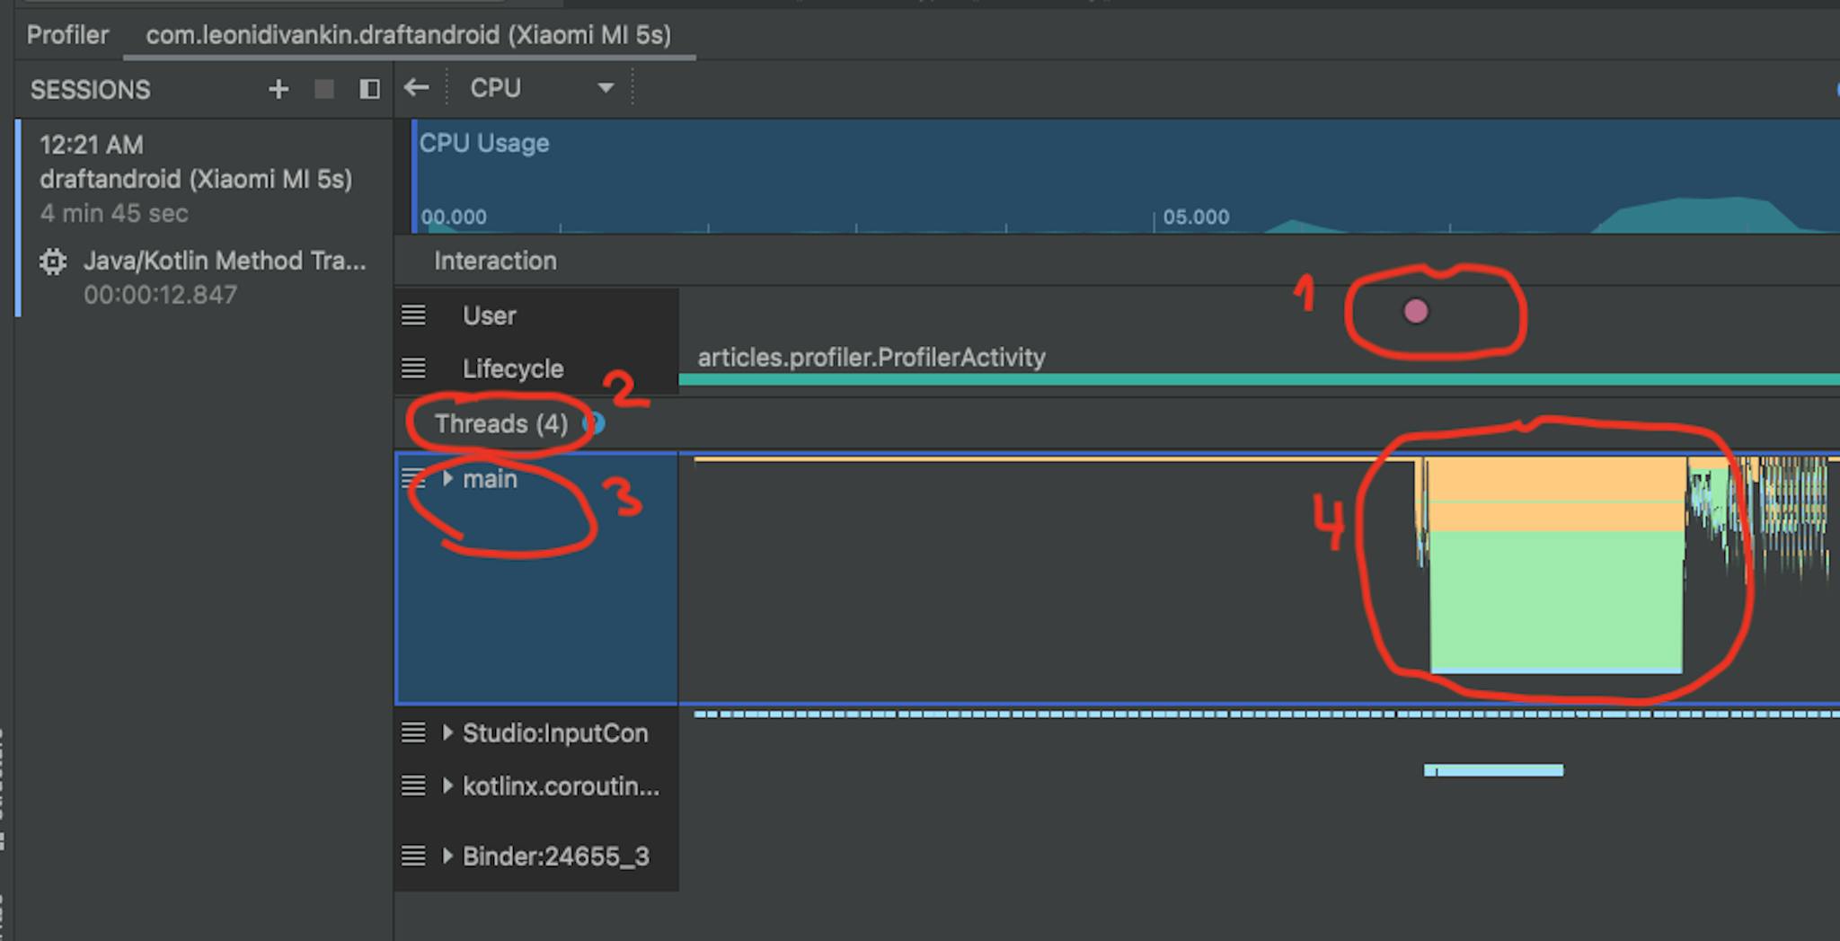Click the hamburger icon beside the main thread
The width and height of the screenshot is (1840, 941).
pyautogui.click(x=413, y=478)
